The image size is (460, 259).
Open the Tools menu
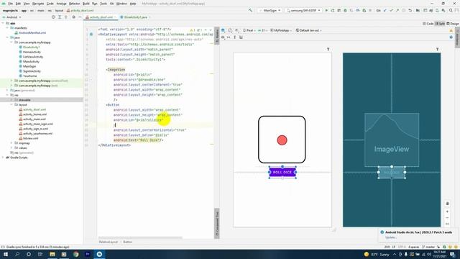[x=103, y=4]
